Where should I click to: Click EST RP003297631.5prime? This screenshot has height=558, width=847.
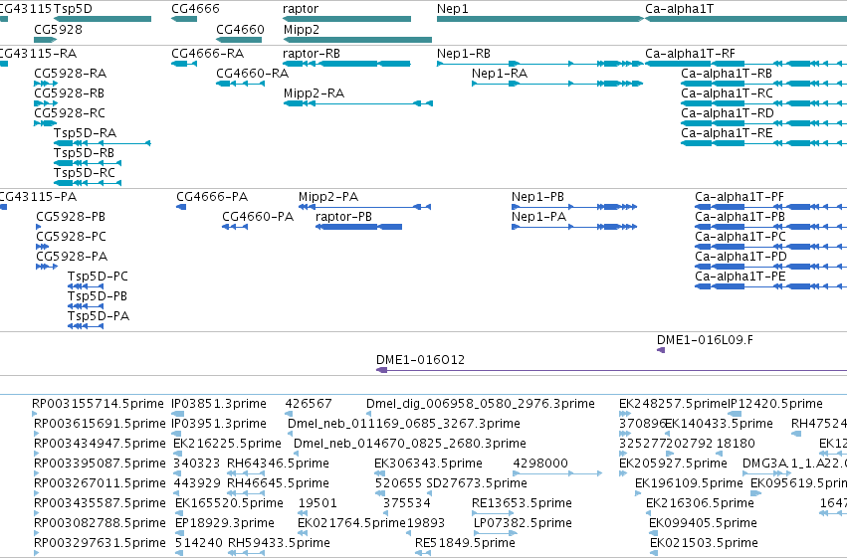click(100, 544)
